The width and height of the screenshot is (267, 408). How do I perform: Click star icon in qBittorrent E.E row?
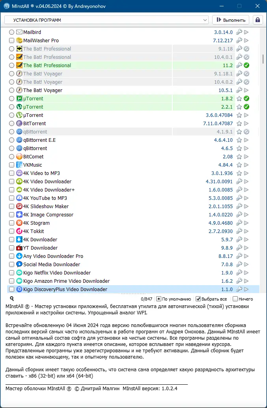tap(239, 140)
